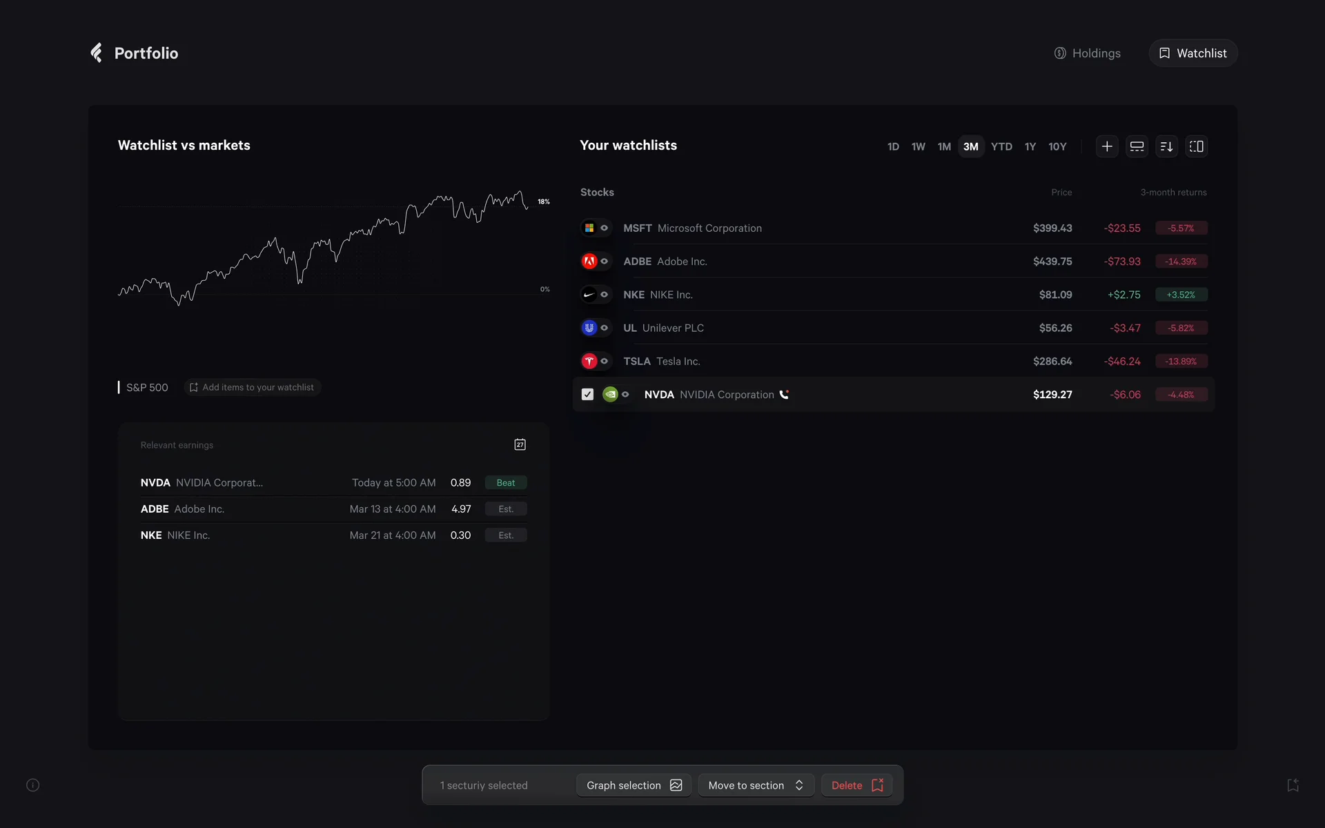1325x828 pixels.
Task: Click the Portfolio logo icon
Action: [x=97, y=52]
